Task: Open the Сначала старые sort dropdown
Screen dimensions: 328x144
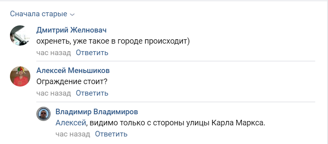Action: click(42, 14)
